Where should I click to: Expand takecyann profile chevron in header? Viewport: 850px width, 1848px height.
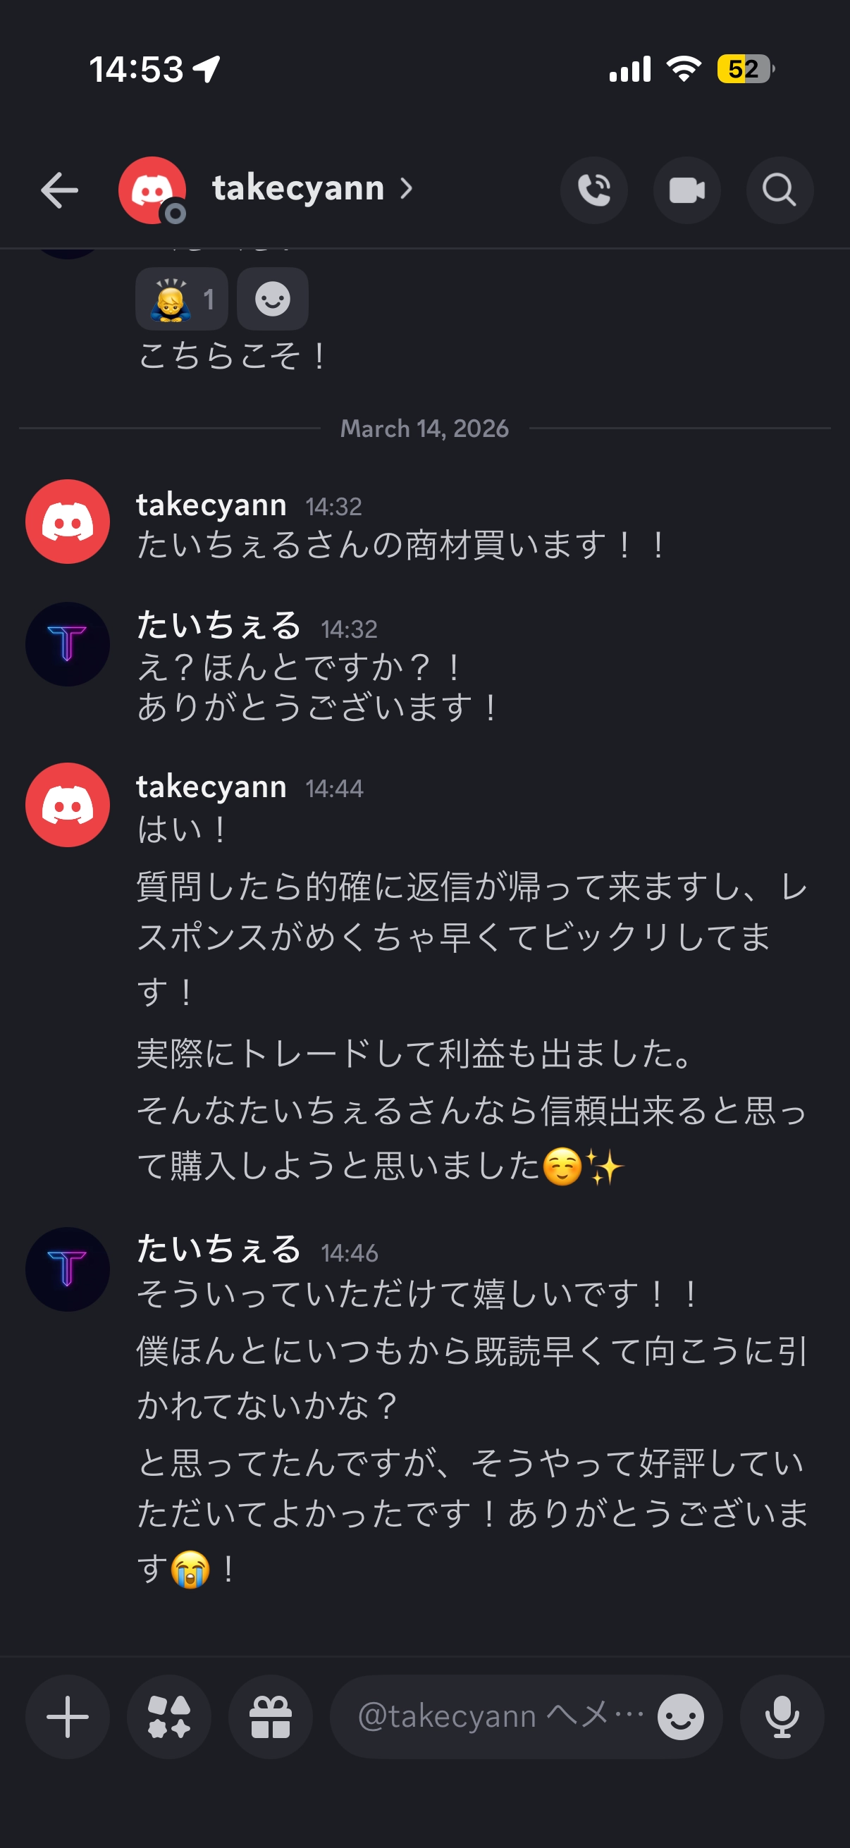407,189
